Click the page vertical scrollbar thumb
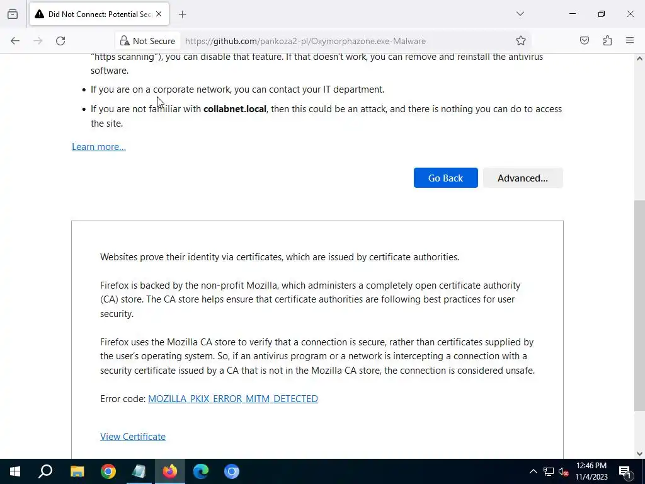Screen dimensions: 645x484 coord(639,305)
